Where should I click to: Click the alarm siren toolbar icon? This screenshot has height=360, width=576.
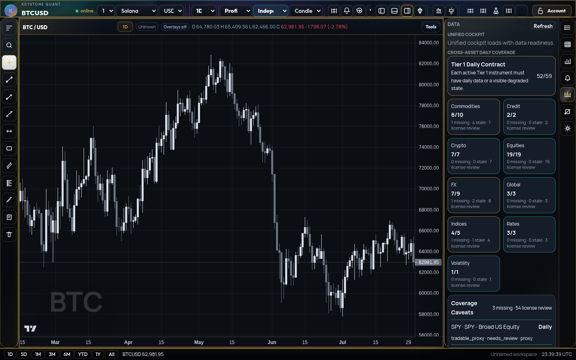tap(452, 11)
